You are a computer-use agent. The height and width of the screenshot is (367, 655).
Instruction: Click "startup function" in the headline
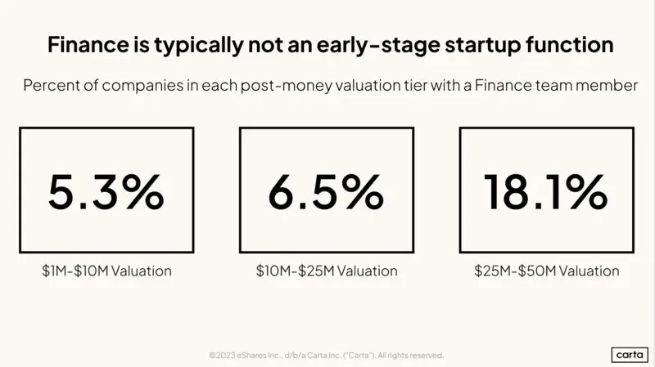[x=529, y=45]
